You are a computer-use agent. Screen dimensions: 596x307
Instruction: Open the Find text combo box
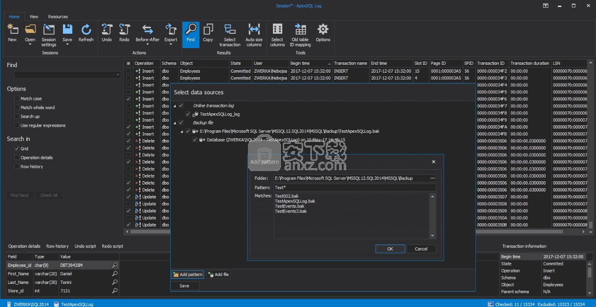pos(68,75)
